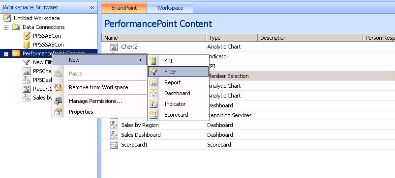Viewport: 395px width, 178px height.
Task: Click the Analytic Chart type of Chart2
Action: pos(224,47)
